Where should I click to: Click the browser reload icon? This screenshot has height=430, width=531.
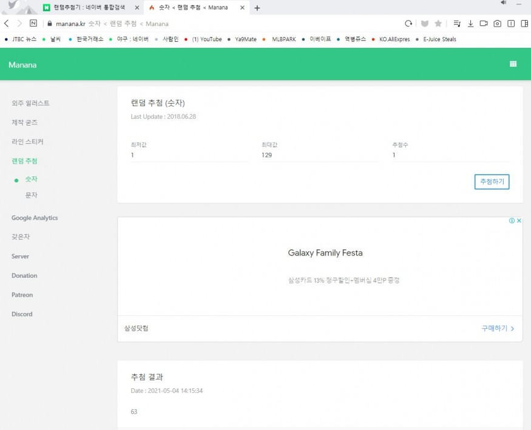point(408,24)
